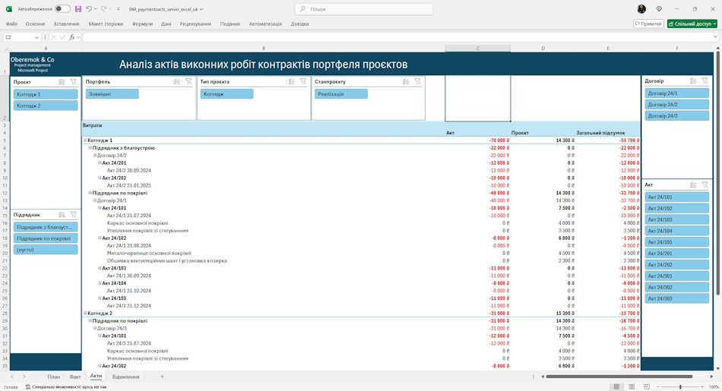Select Зовнішні in Портфель slicer
Image resolution: width=722 pixels, height=391 pixels.
[112, 94]
